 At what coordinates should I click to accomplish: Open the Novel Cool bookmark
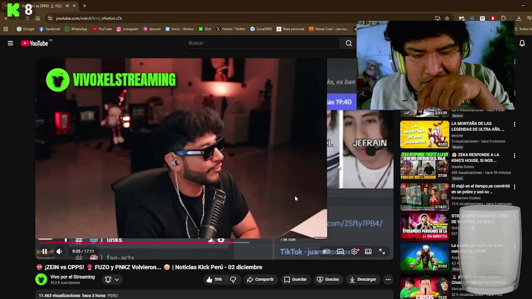[329, 29]
